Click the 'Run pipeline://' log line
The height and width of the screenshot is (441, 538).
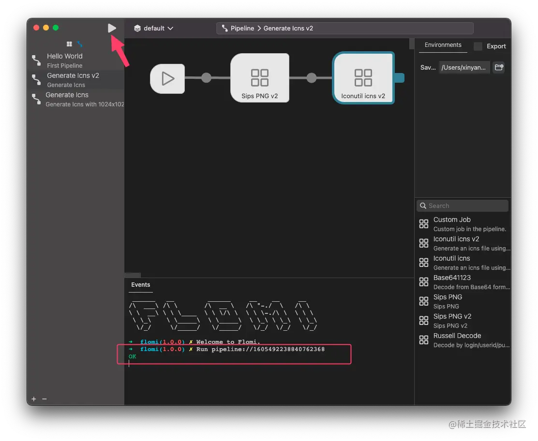pos(226,349)
